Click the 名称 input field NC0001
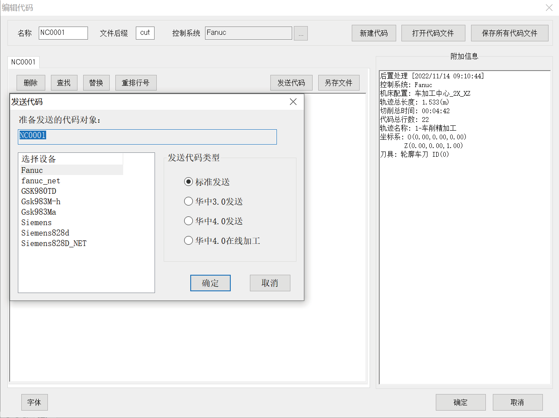Image resolution: width=559 pixels, height=418 pixels. [63, 33]
